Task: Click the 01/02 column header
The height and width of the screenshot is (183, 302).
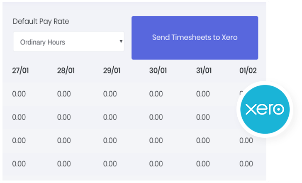Action: click(x=248, y=71)
